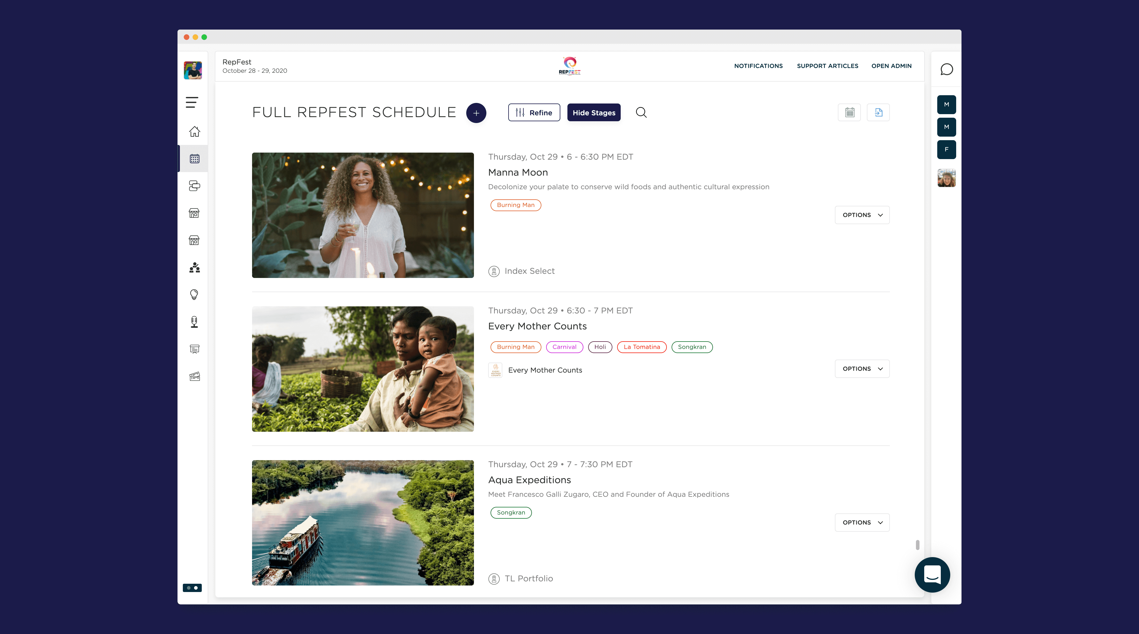Click the vertical scrollbar thumb
1139x634 pixels.
click(x=917, y=545)
